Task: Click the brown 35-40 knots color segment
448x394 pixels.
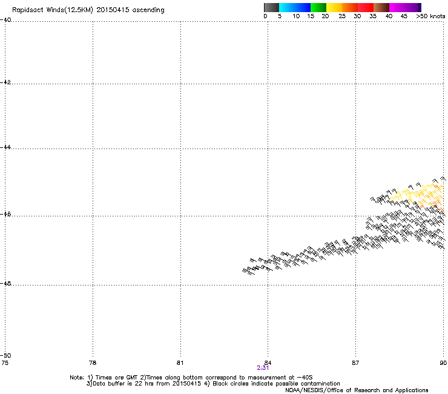Action: (381, 7)
